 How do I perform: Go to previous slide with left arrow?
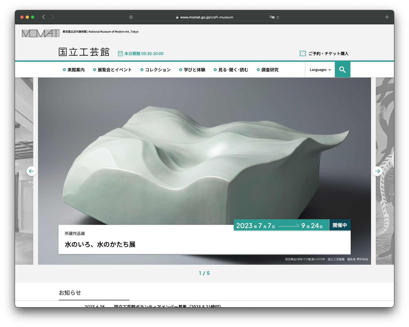31,171
